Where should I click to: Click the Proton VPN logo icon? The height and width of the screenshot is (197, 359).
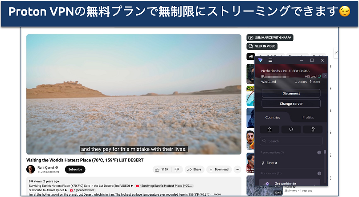tap(261, 60)
